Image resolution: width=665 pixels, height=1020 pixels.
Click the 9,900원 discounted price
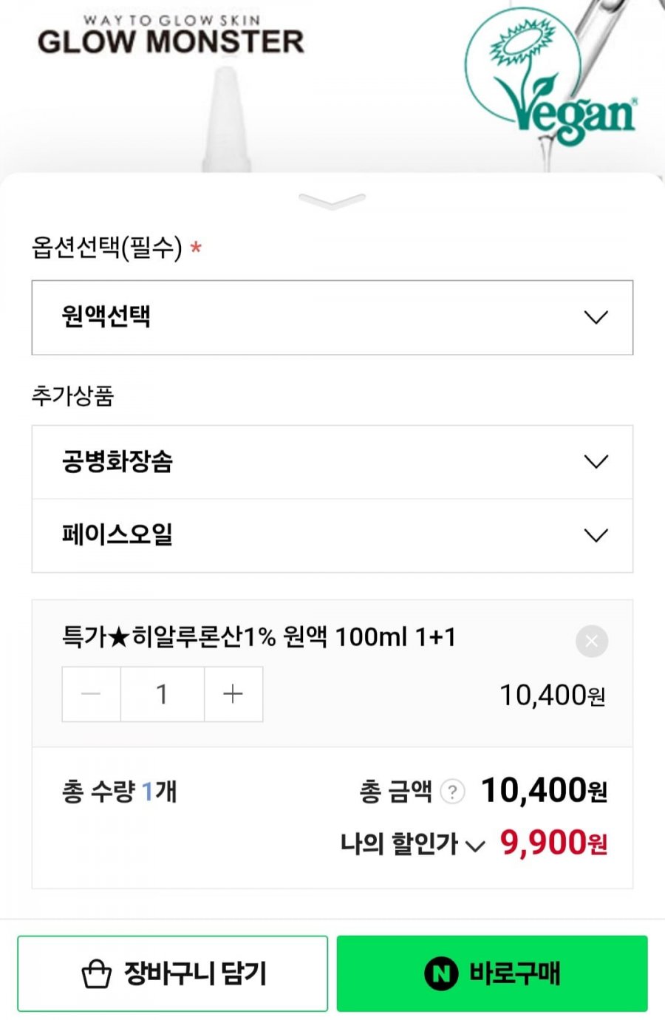coord(553,843)
